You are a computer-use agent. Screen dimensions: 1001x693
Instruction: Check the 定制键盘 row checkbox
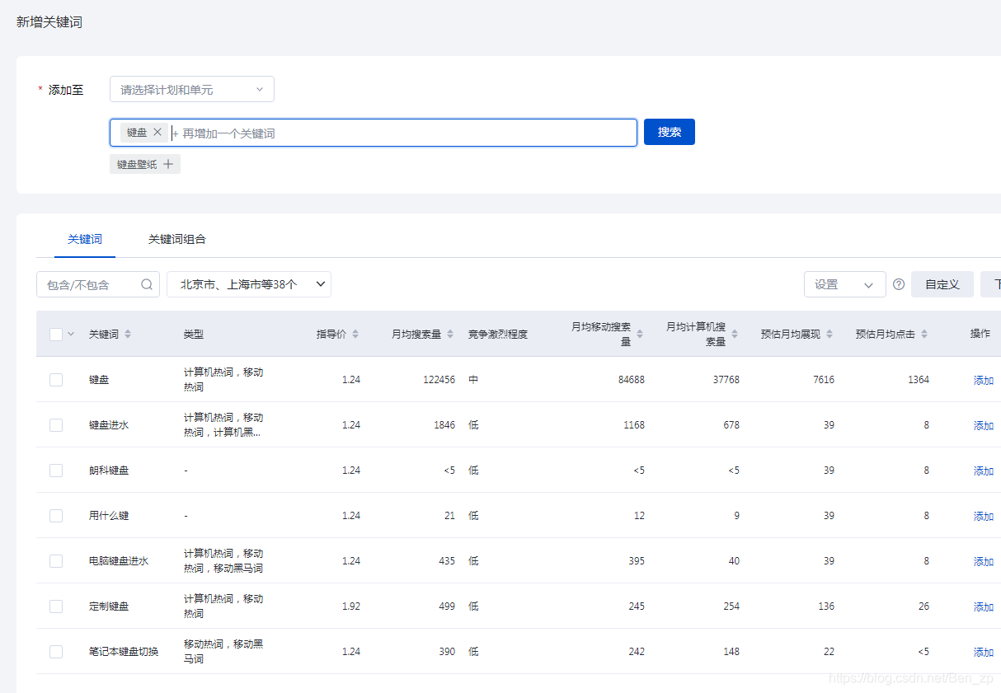pyautogui.click(x=56, y=606)
